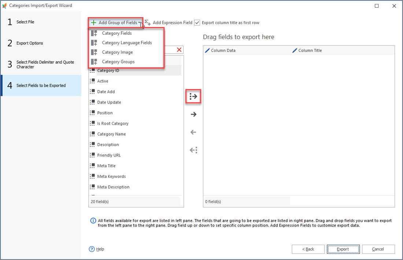Maximize the wizard window
The image size is (403, 260).
pos(377,6)
